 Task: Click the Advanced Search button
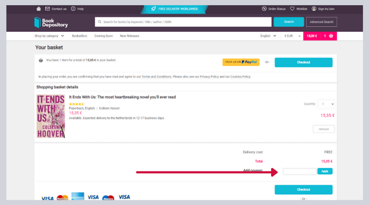322,22
